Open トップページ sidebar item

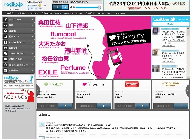[x=19, y=19]
